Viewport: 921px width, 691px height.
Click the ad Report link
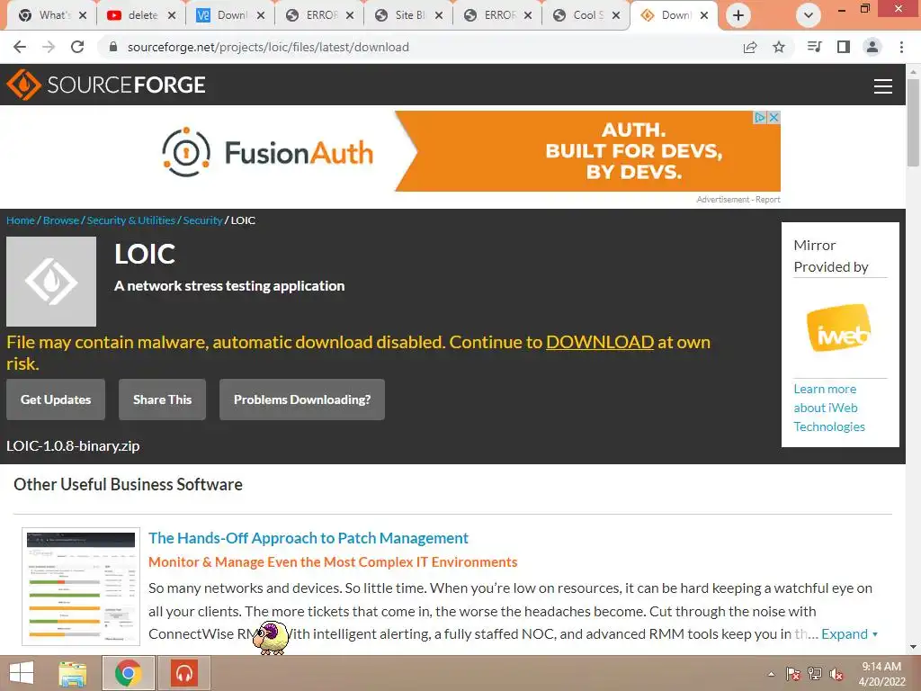point(768,200)
